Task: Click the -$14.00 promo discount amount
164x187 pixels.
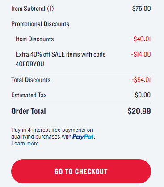Action: click(x=141, y=54)
